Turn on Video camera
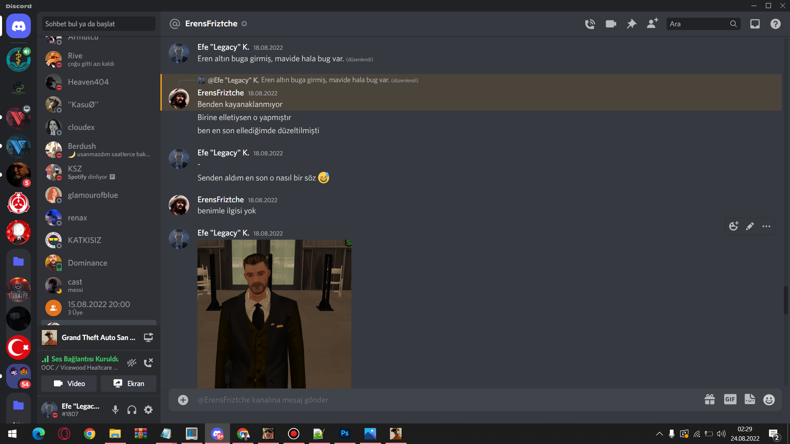 pyautogui.click(x=69, y=384)
